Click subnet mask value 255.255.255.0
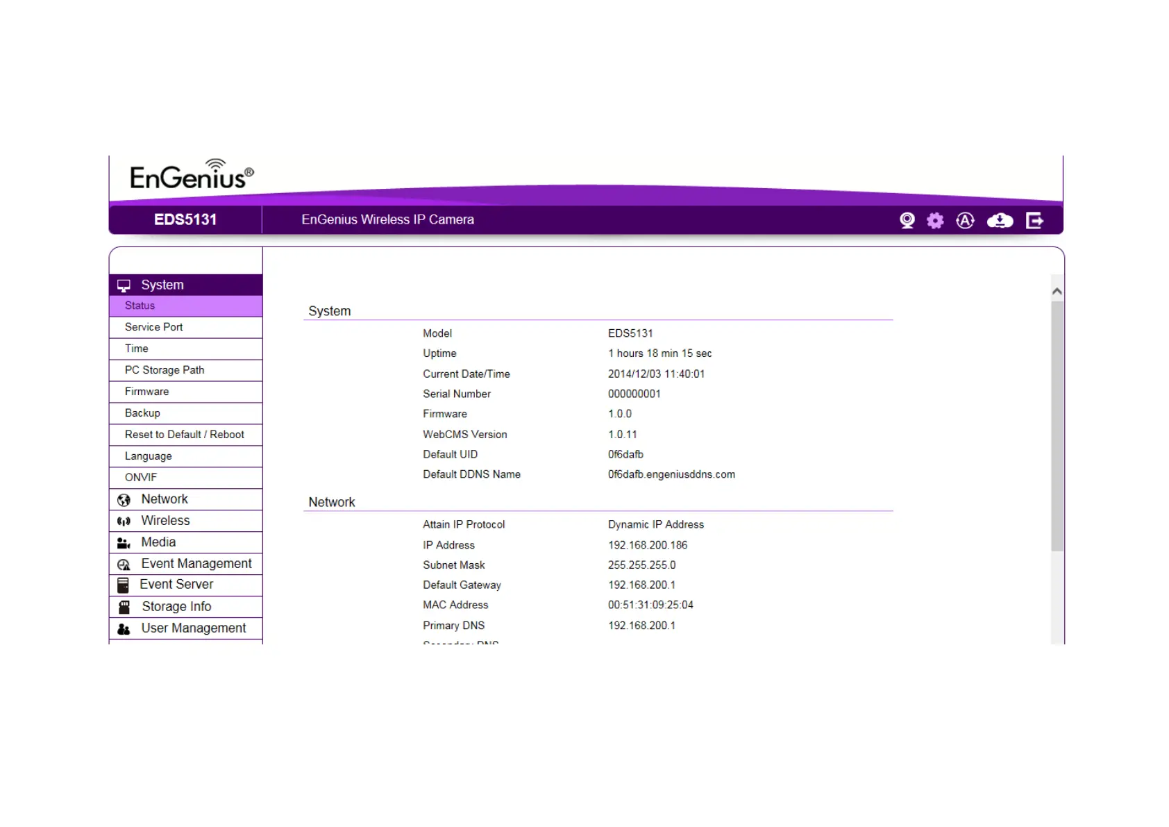 click(x=642, y=565)
